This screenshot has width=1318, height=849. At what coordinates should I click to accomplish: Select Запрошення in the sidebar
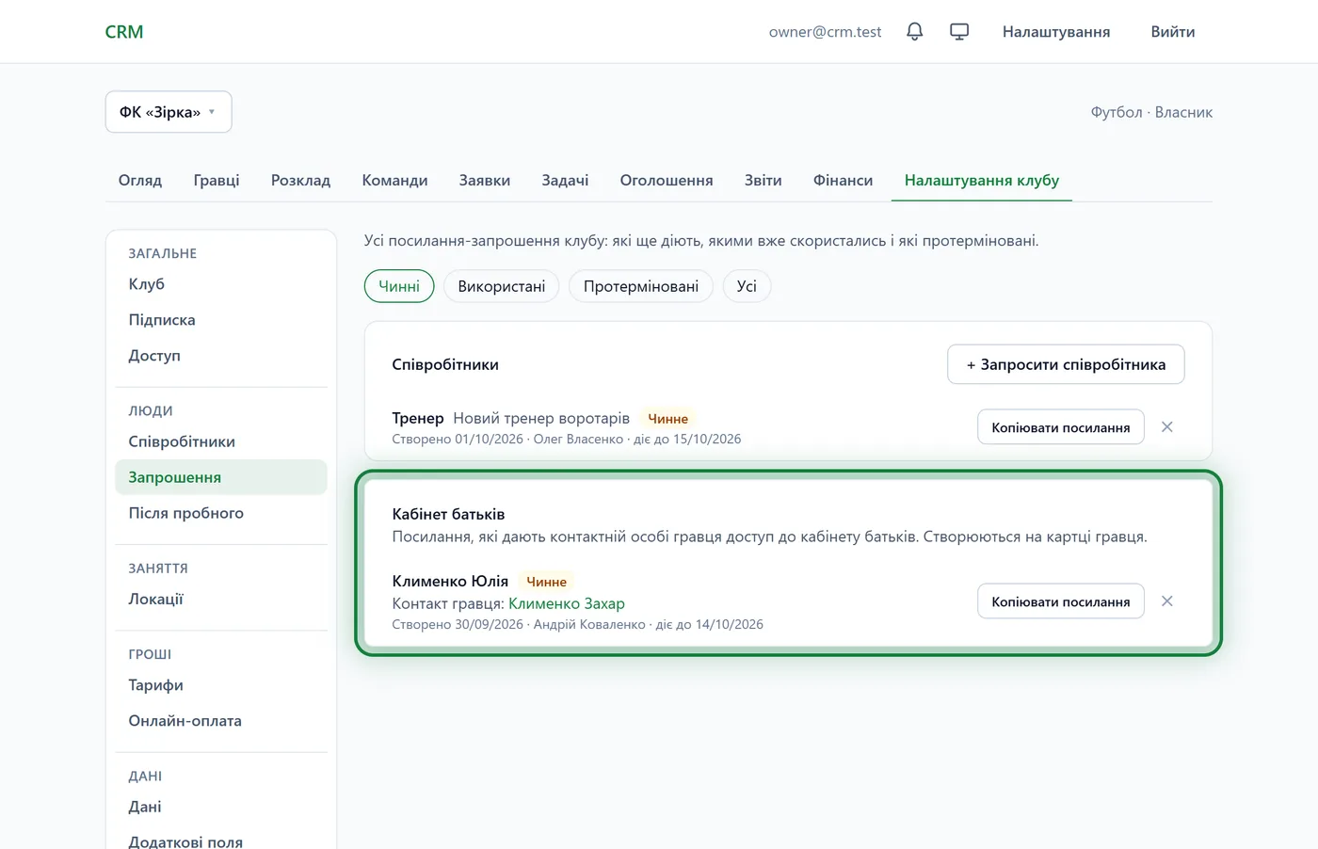click(221, 477)
